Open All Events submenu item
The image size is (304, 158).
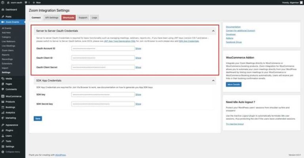7,28
